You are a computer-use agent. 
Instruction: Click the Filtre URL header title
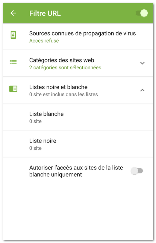(45, 13)
